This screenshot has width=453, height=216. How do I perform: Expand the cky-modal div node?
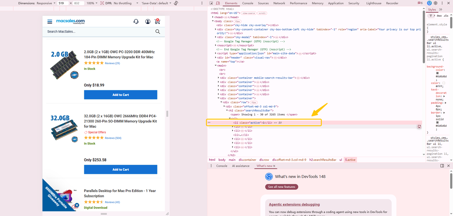click(x=216, y=37)
